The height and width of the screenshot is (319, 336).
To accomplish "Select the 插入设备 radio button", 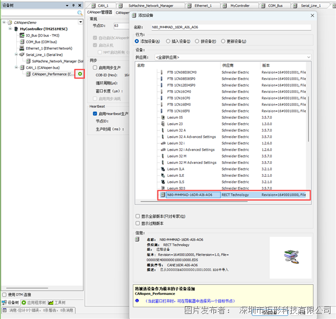I will pos(168,41).
